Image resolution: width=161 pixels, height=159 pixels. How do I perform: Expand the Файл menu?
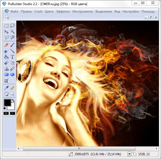(14, 12)
